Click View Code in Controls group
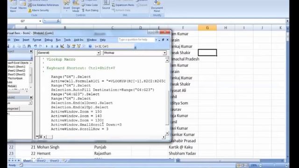Viewport: 299px width, 168px height. click(x=89, y=5)
